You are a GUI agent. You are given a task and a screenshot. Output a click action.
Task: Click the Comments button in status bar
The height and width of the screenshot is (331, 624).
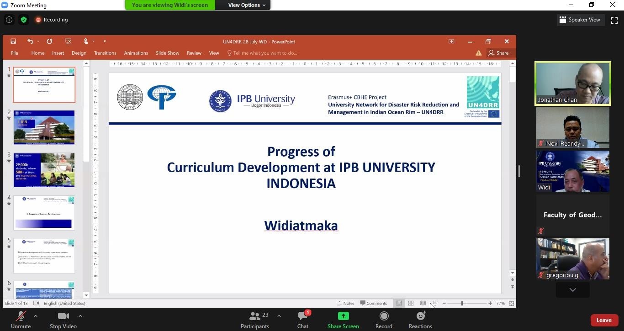click(x=374, y=303)
